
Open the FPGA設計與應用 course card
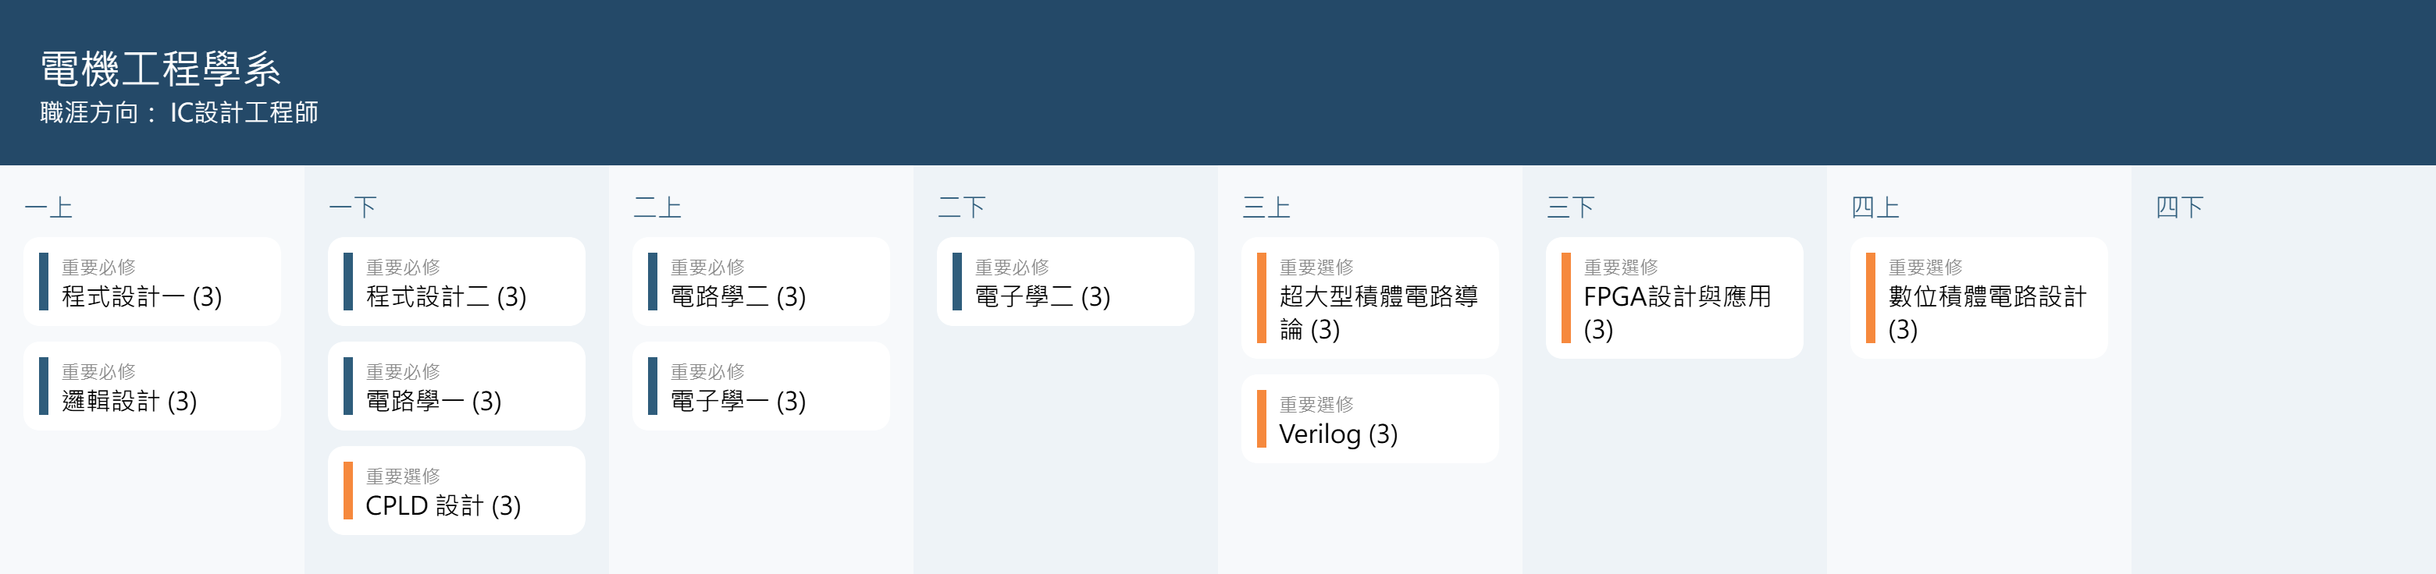(1674, 299)
